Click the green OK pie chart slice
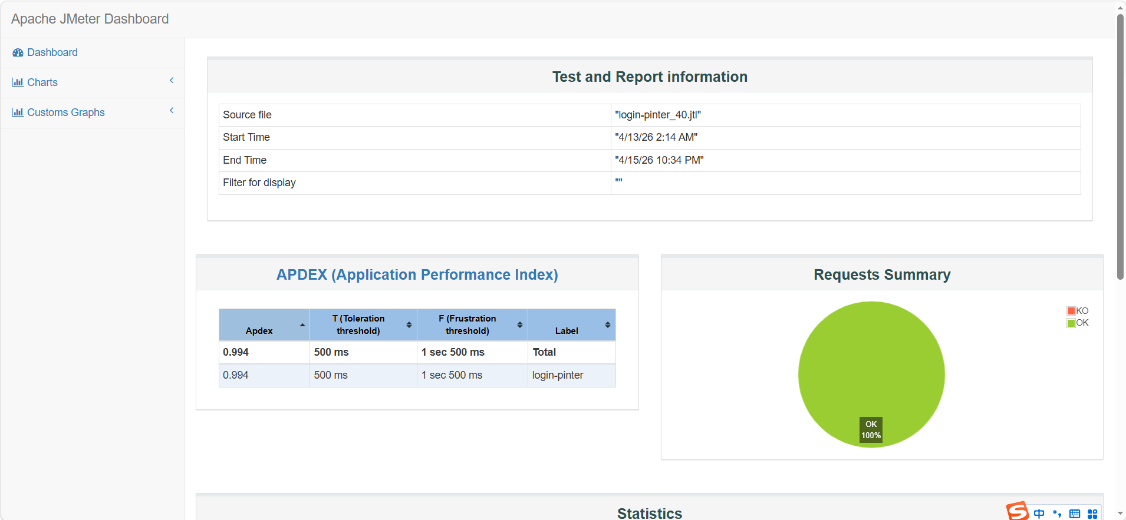 pyautogui.click(x=871, y=365)
